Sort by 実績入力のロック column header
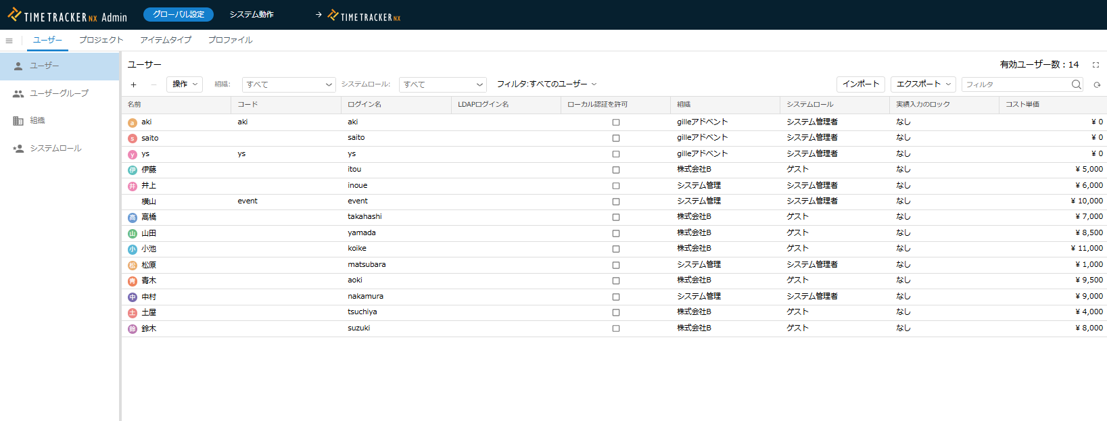1107x421 pixels. pyautogui.click(x=944, y=105)
